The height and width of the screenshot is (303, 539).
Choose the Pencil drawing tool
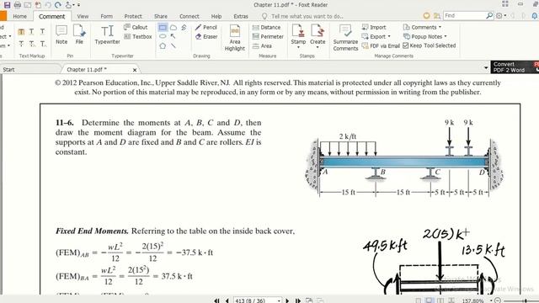[206, 27]
